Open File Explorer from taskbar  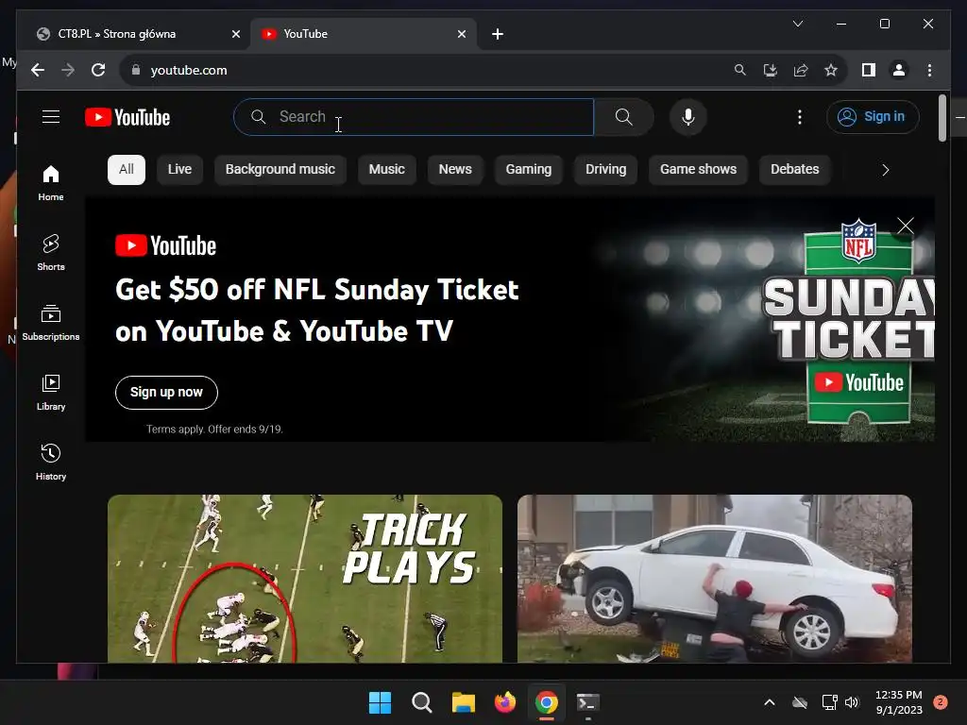[x=463, y=702]
